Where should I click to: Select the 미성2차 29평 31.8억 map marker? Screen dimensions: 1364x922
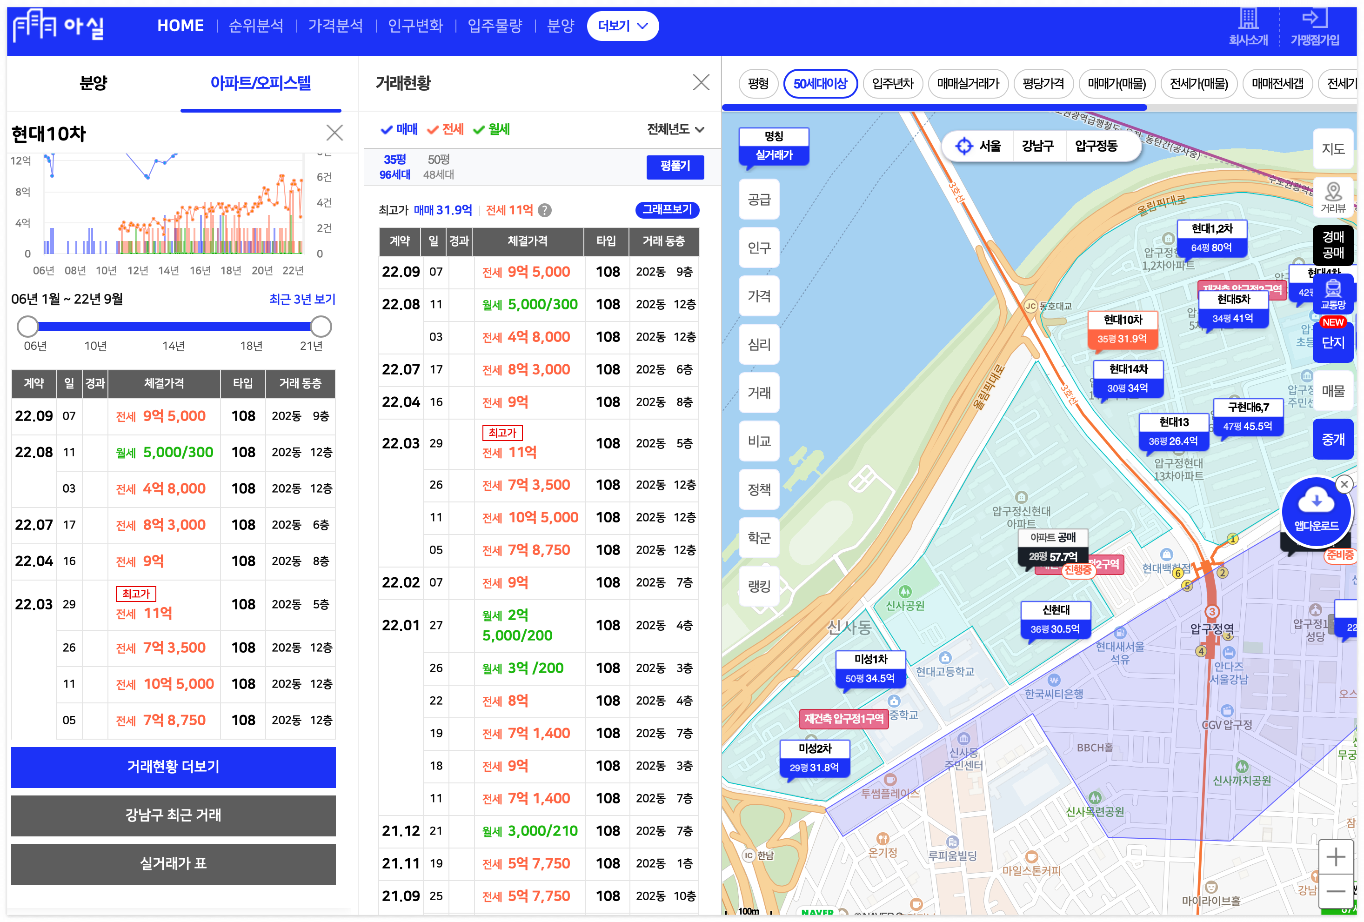(x=814, y=758)
